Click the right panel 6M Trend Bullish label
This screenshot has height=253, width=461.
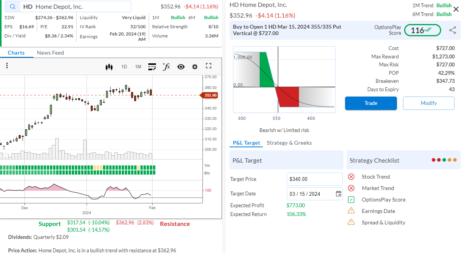pos(444,14)
